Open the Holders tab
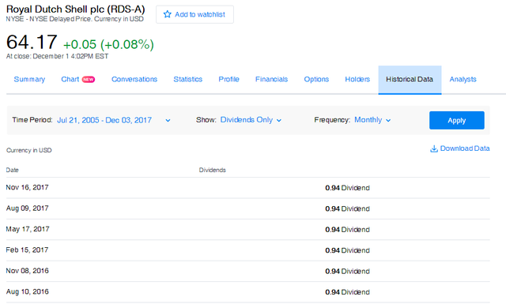This screenshot has width=506, height=304. click(x=357, y=79)
